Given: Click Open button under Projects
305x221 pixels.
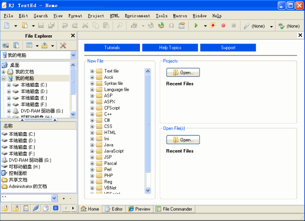Looking at the screenshot, I should click(x=183, y=73).
